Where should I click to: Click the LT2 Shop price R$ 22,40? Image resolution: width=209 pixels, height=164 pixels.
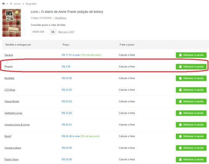pos(67,90)
